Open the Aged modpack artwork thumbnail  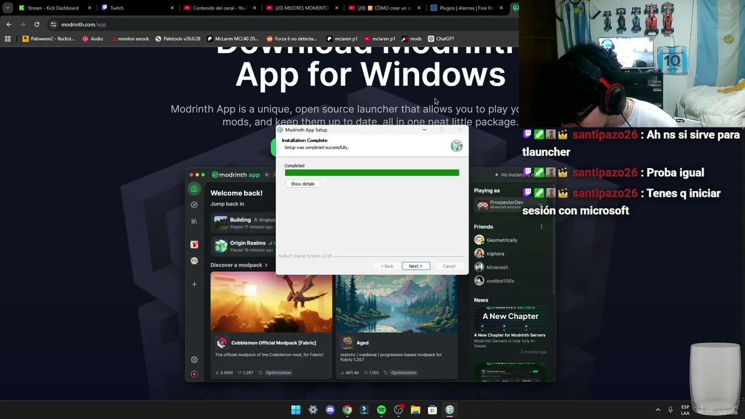396,303
